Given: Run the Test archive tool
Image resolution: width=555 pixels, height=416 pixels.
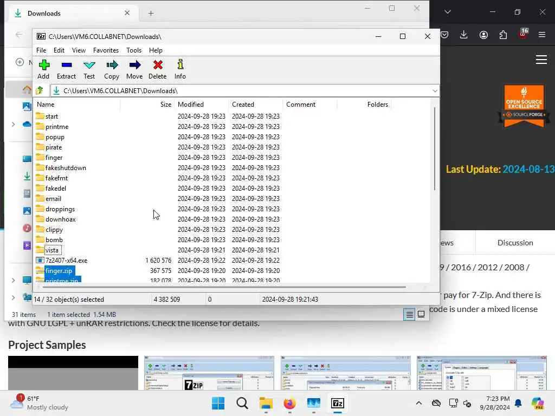Looking at the screenshot, I should [x=89, y=69].
